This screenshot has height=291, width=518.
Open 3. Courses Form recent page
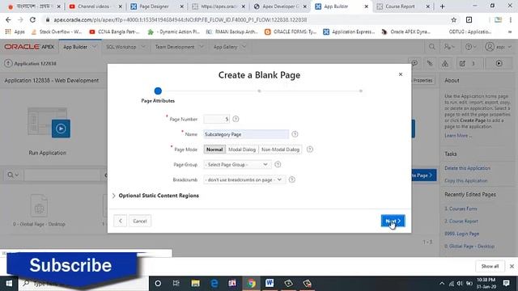coord(461,209)
